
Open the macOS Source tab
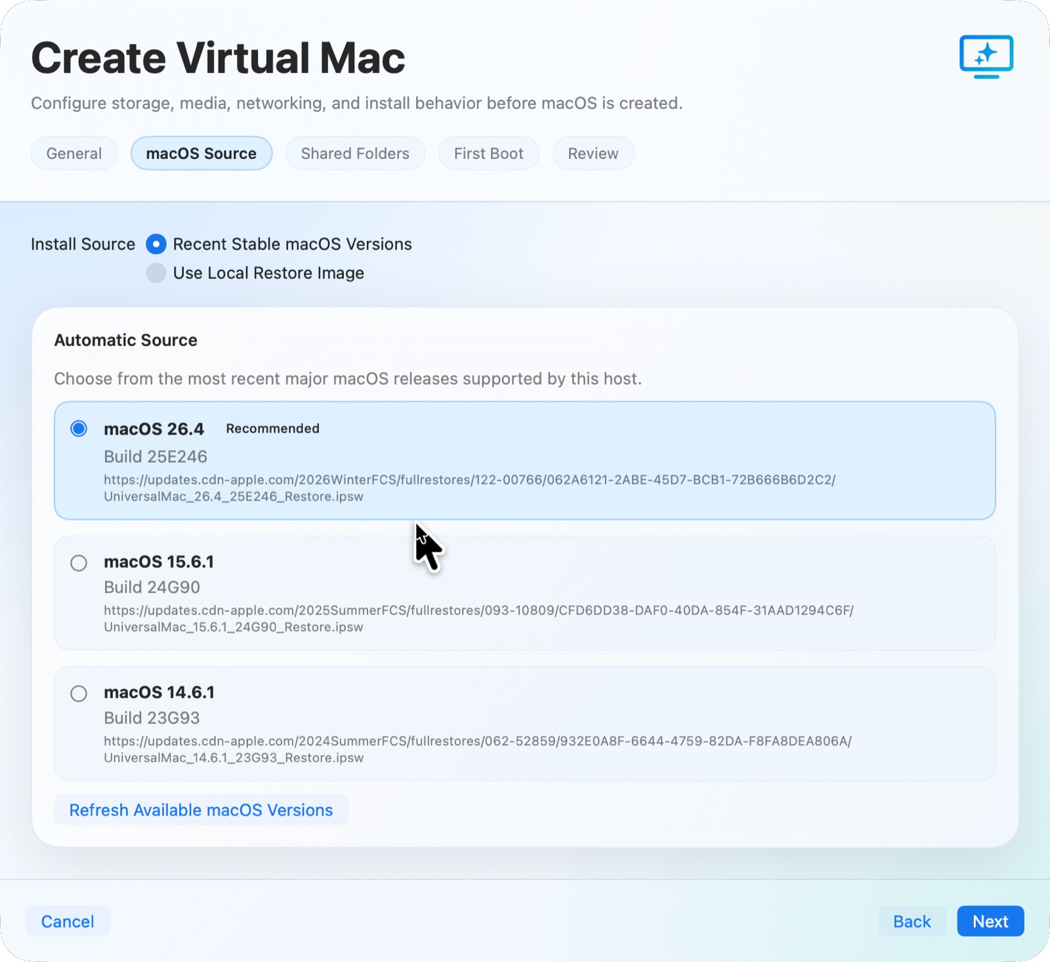[x=201, y=153]
